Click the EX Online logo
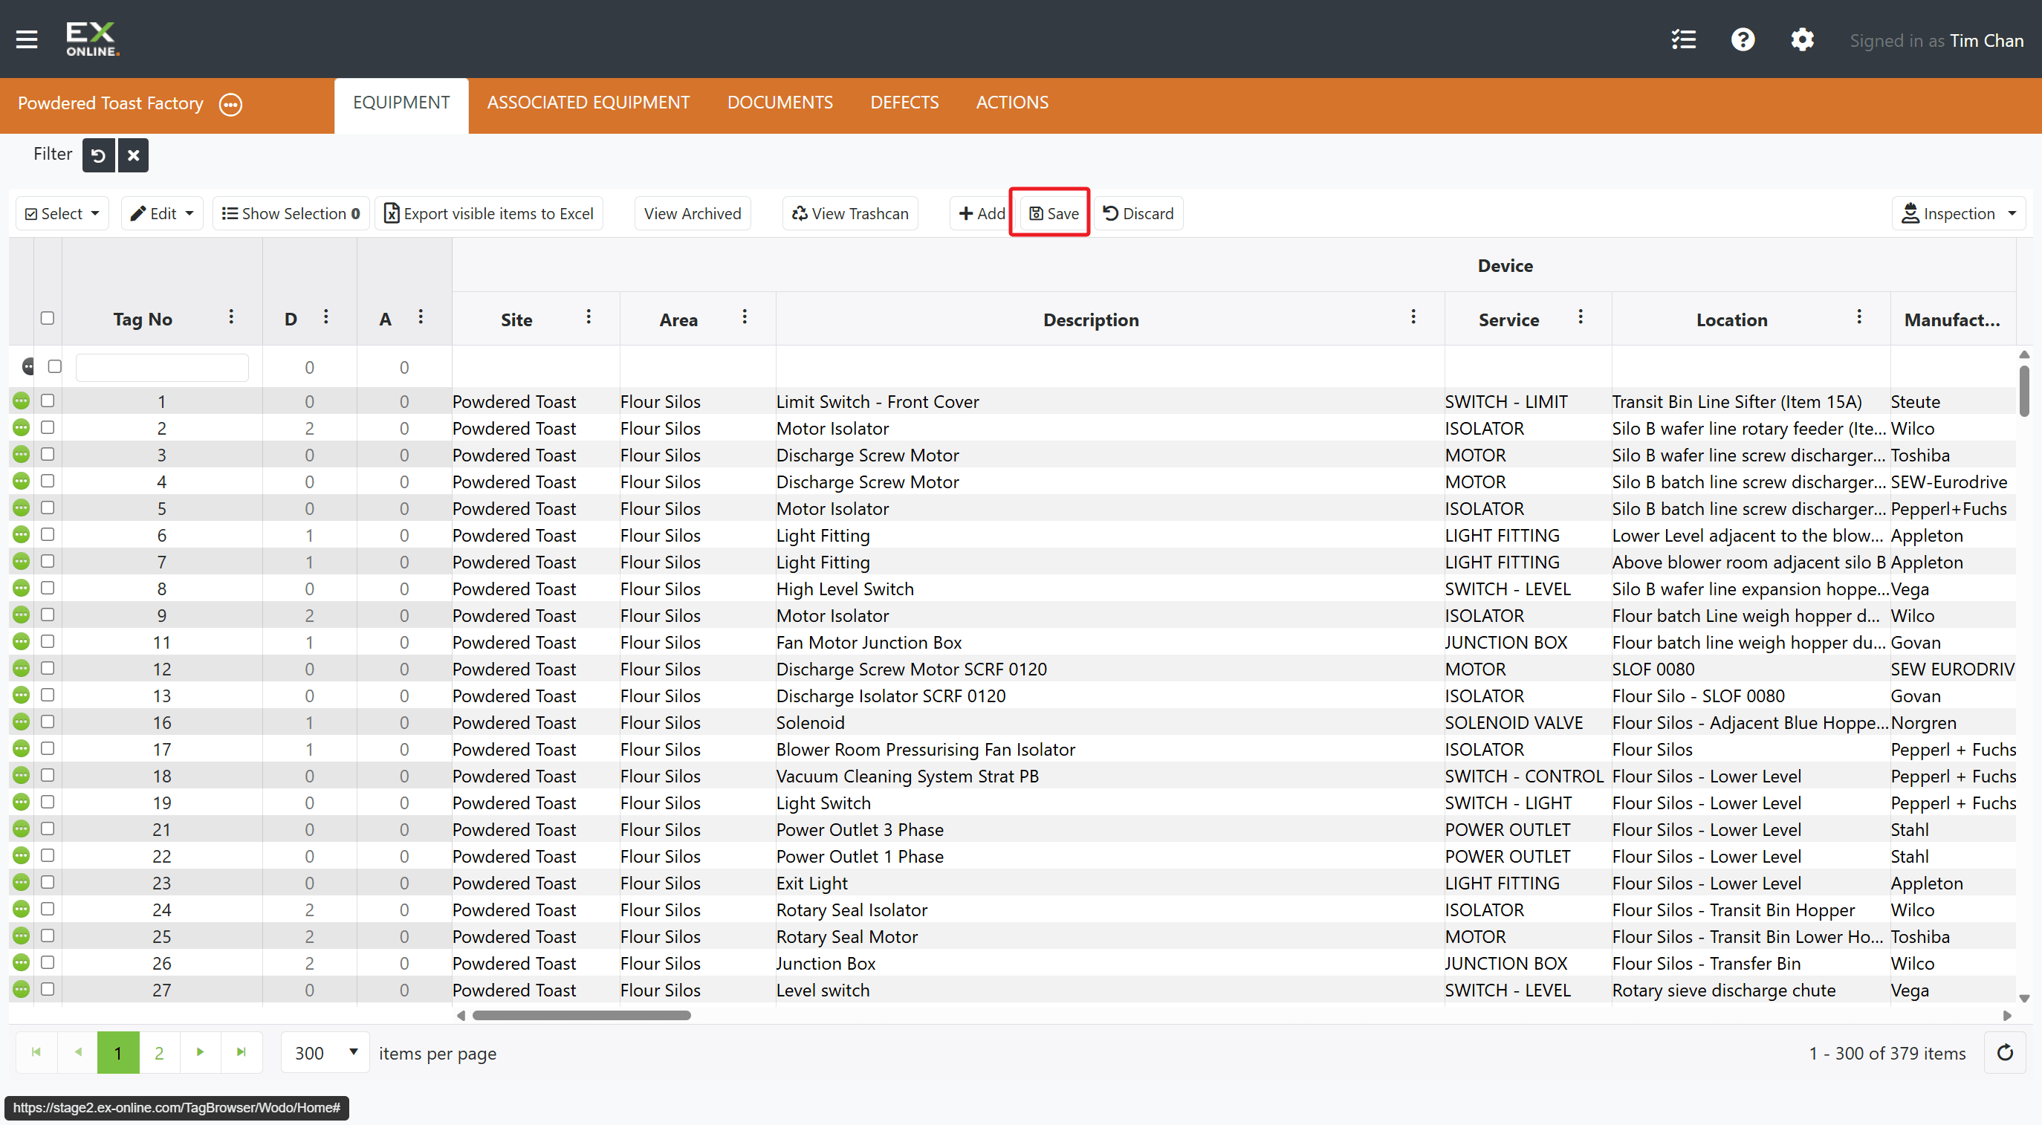The image size is (2042, 1125). pyautogui.click(x=92, y=39)
